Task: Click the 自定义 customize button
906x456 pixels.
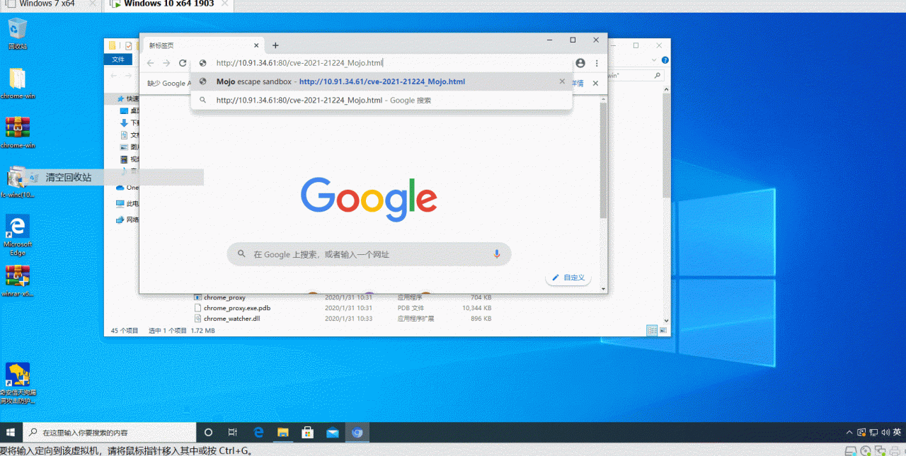Action: pos(568,278)
